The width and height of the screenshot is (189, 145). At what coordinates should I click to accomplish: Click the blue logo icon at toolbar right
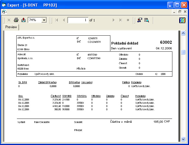click(x=182, y=20)
